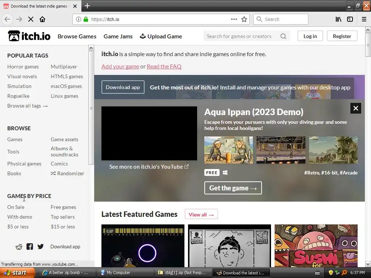The image size is (371, 278).
Task: Filter by $5 or less
Action: click(x=18, y=227)
